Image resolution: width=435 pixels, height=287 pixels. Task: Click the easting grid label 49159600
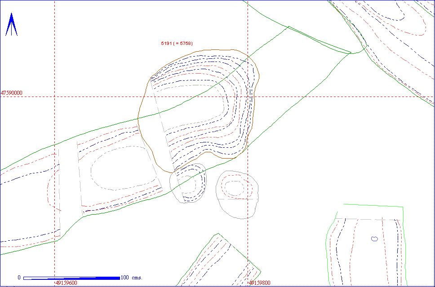point(67,283)
